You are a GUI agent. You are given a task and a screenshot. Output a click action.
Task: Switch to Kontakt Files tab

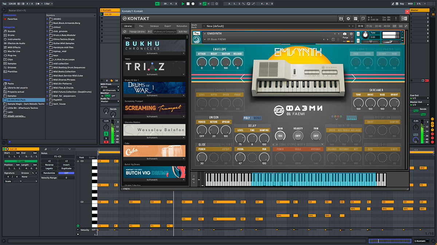pyautogui.click(x=141, y=26)
